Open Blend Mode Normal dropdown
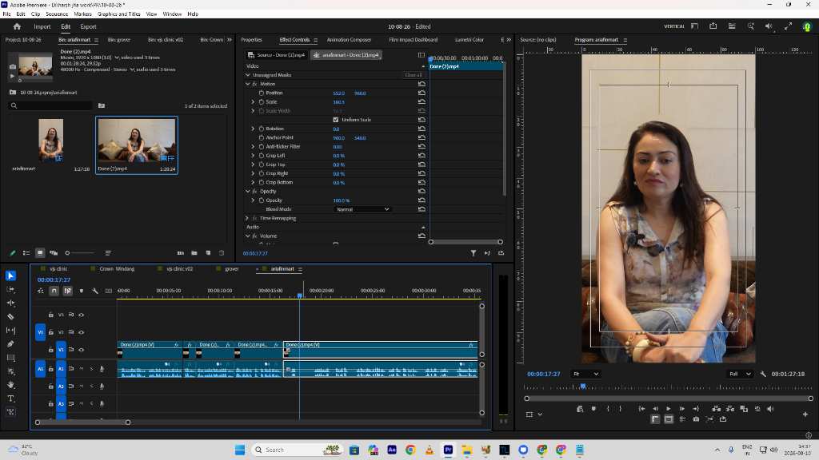This screenshot has width=819, height=460. point(362,209)
